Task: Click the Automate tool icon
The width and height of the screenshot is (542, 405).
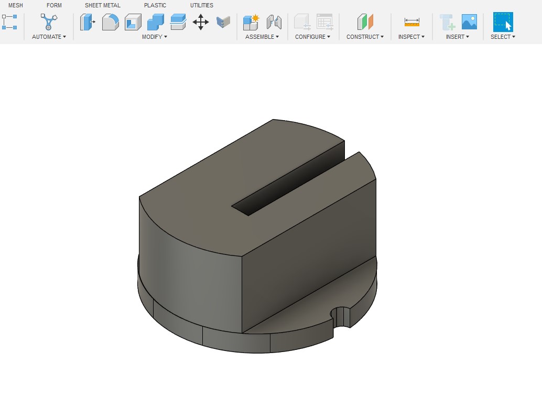Action: (x=49, y=22)
